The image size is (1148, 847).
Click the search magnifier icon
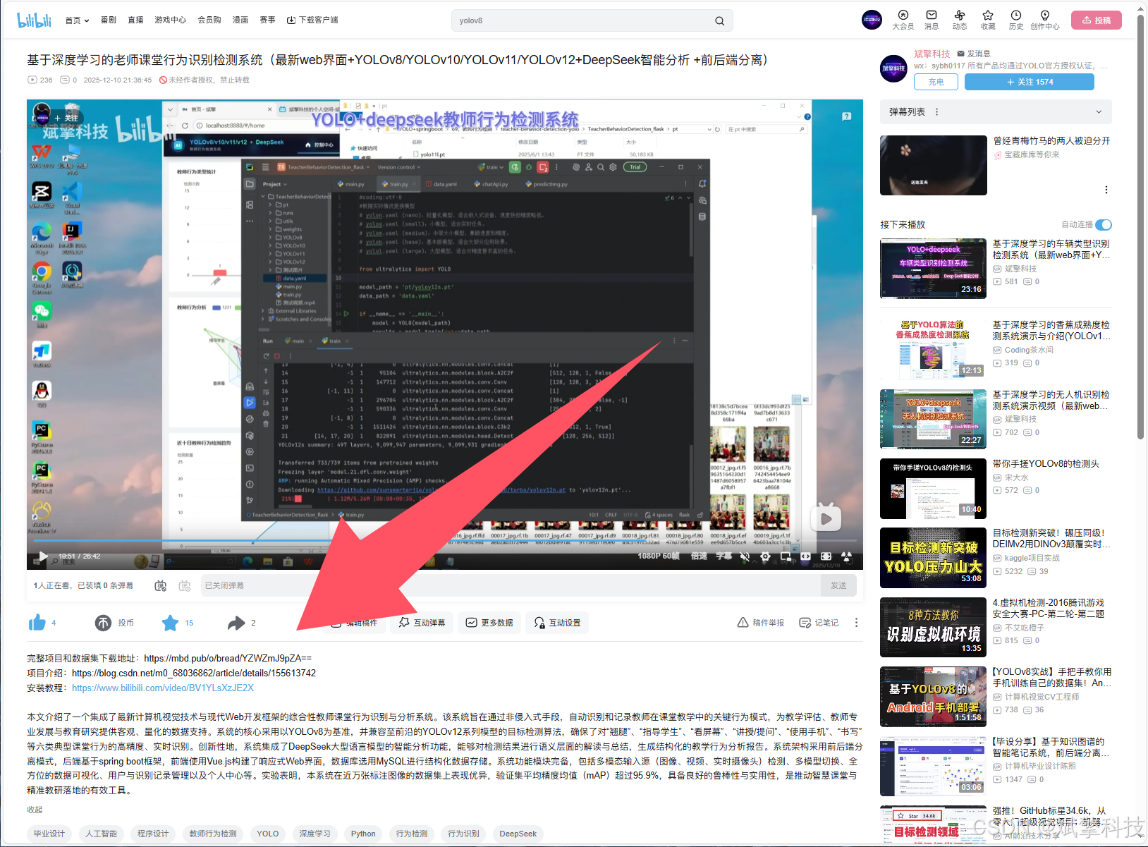pyautogui.click(x=719, y=20)
